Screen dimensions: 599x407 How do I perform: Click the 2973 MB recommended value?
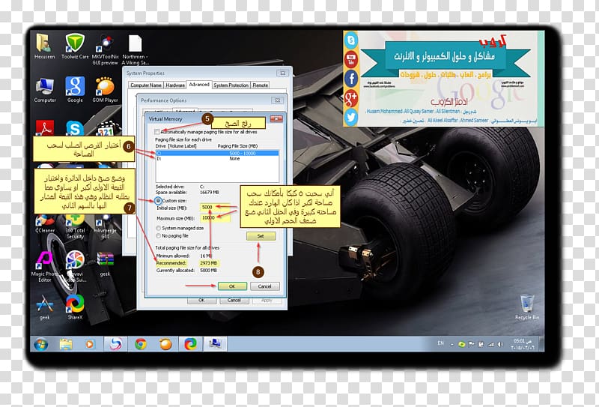[x=209, y=263]
